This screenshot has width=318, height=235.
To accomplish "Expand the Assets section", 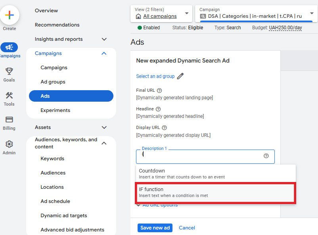I will click(x=104, y=127).
